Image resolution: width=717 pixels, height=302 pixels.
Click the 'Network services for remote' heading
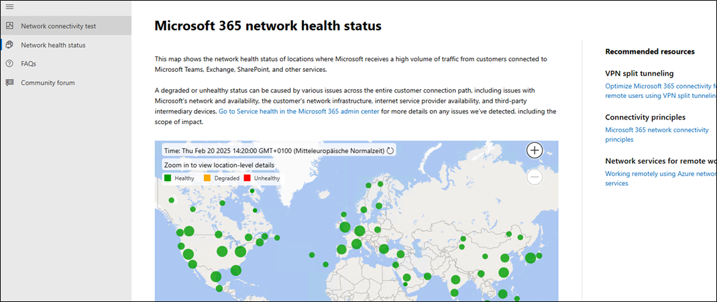click(661, 161)
